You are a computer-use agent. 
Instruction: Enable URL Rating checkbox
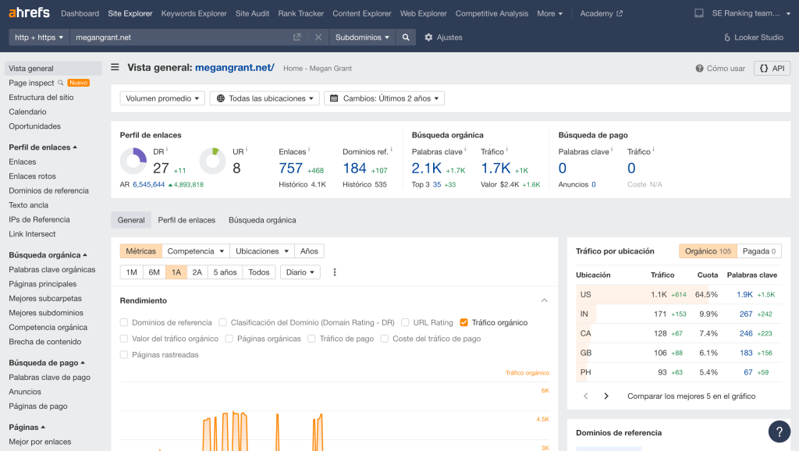(x=405, y=322)
